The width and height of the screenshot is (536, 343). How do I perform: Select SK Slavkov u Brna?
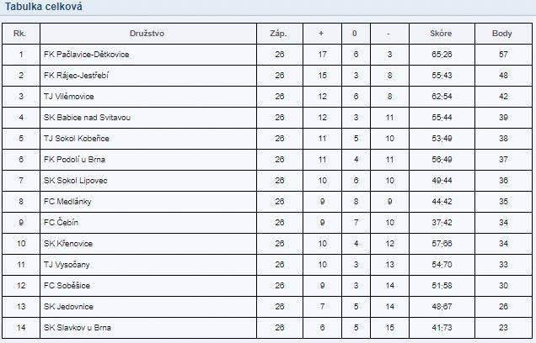(78, 328)
